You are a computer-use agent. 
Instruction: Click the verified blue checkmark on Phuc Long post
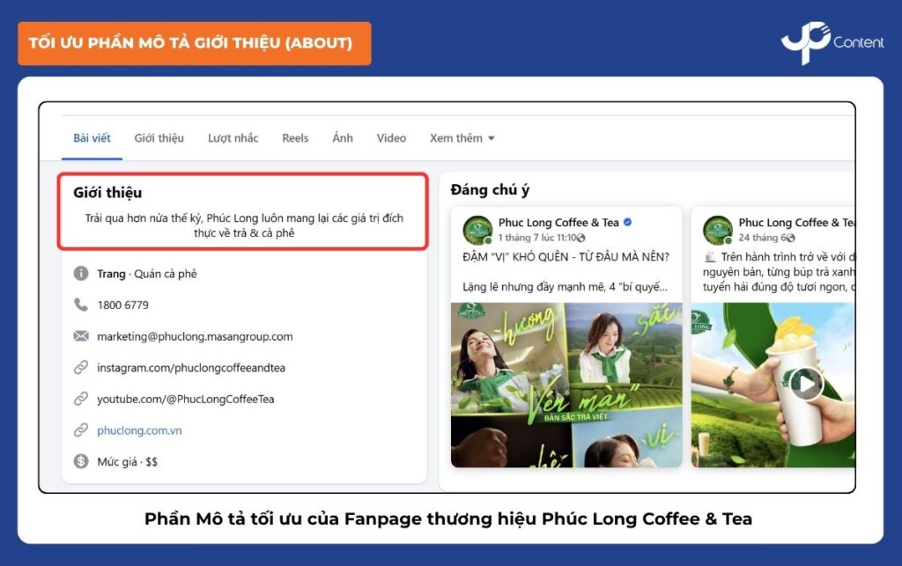627,222
